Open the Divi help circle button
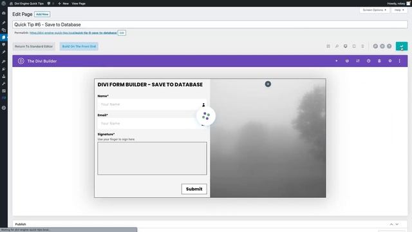Viewport: 412px width, 232px height. [x=389, y=46]
